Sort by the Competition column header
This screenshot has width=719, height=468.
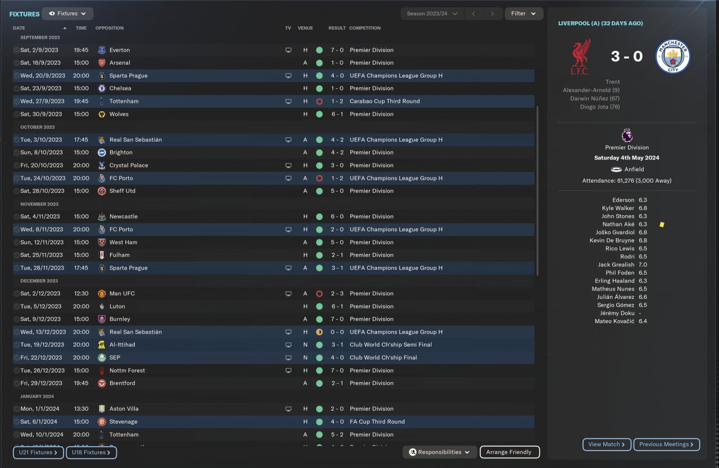click(365, 28)
